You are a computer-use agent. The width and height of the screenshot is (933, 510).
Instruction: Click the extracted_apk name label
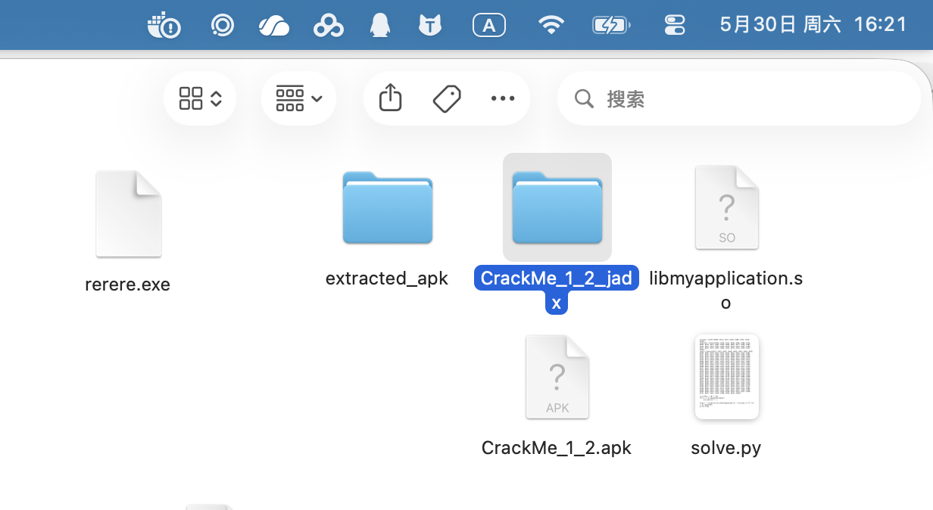pyautogui.click(x=387, y=278)
